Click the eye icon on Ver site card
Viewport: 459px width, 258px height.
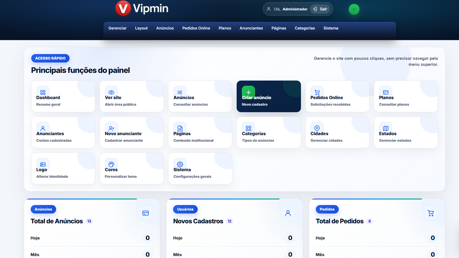pyautogui.click(x=111, y=92)
